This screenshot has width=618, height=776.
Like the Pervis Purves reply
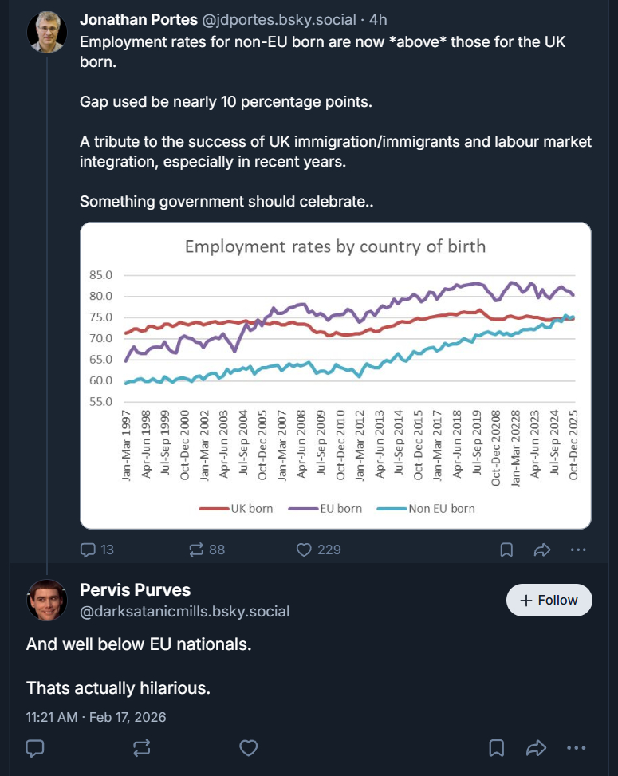pos(249,748)
